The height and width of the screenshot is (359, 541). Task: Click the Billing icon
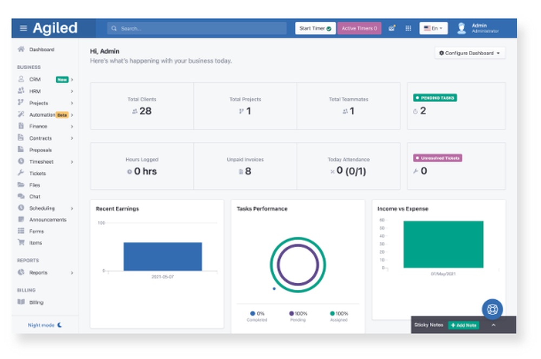point(21,302)
